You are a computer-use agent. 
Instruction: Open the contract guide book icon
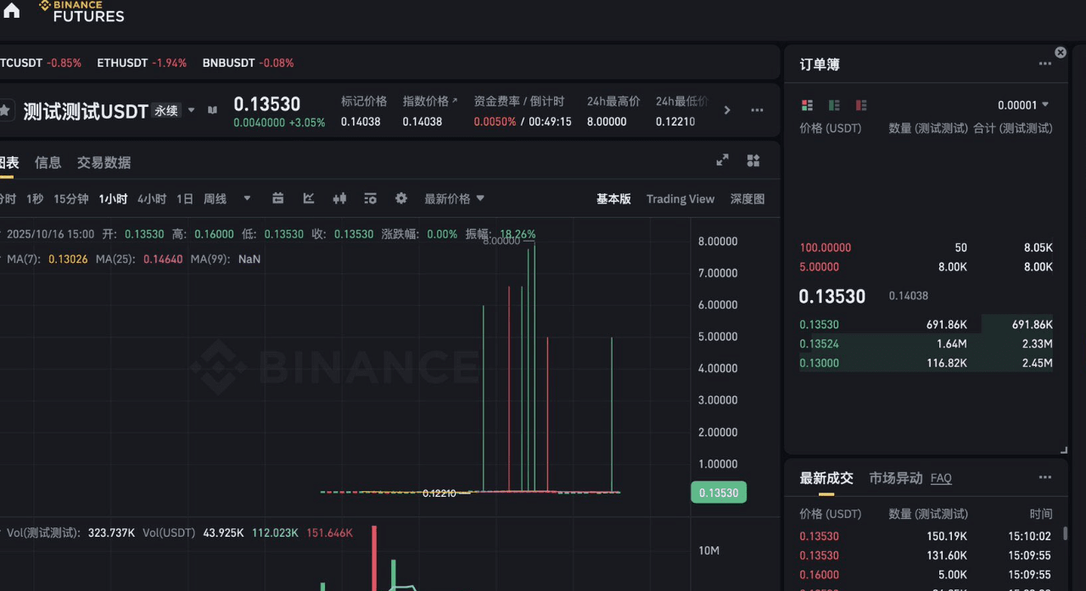(212, 110)
